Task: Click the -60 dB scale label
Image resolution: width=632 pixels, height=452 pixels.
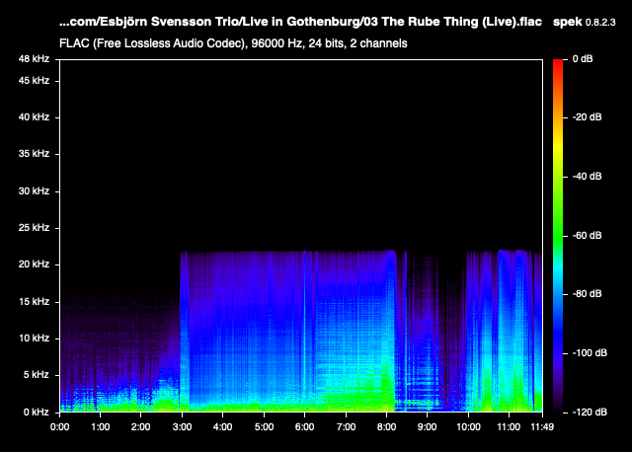Action: 588,236
